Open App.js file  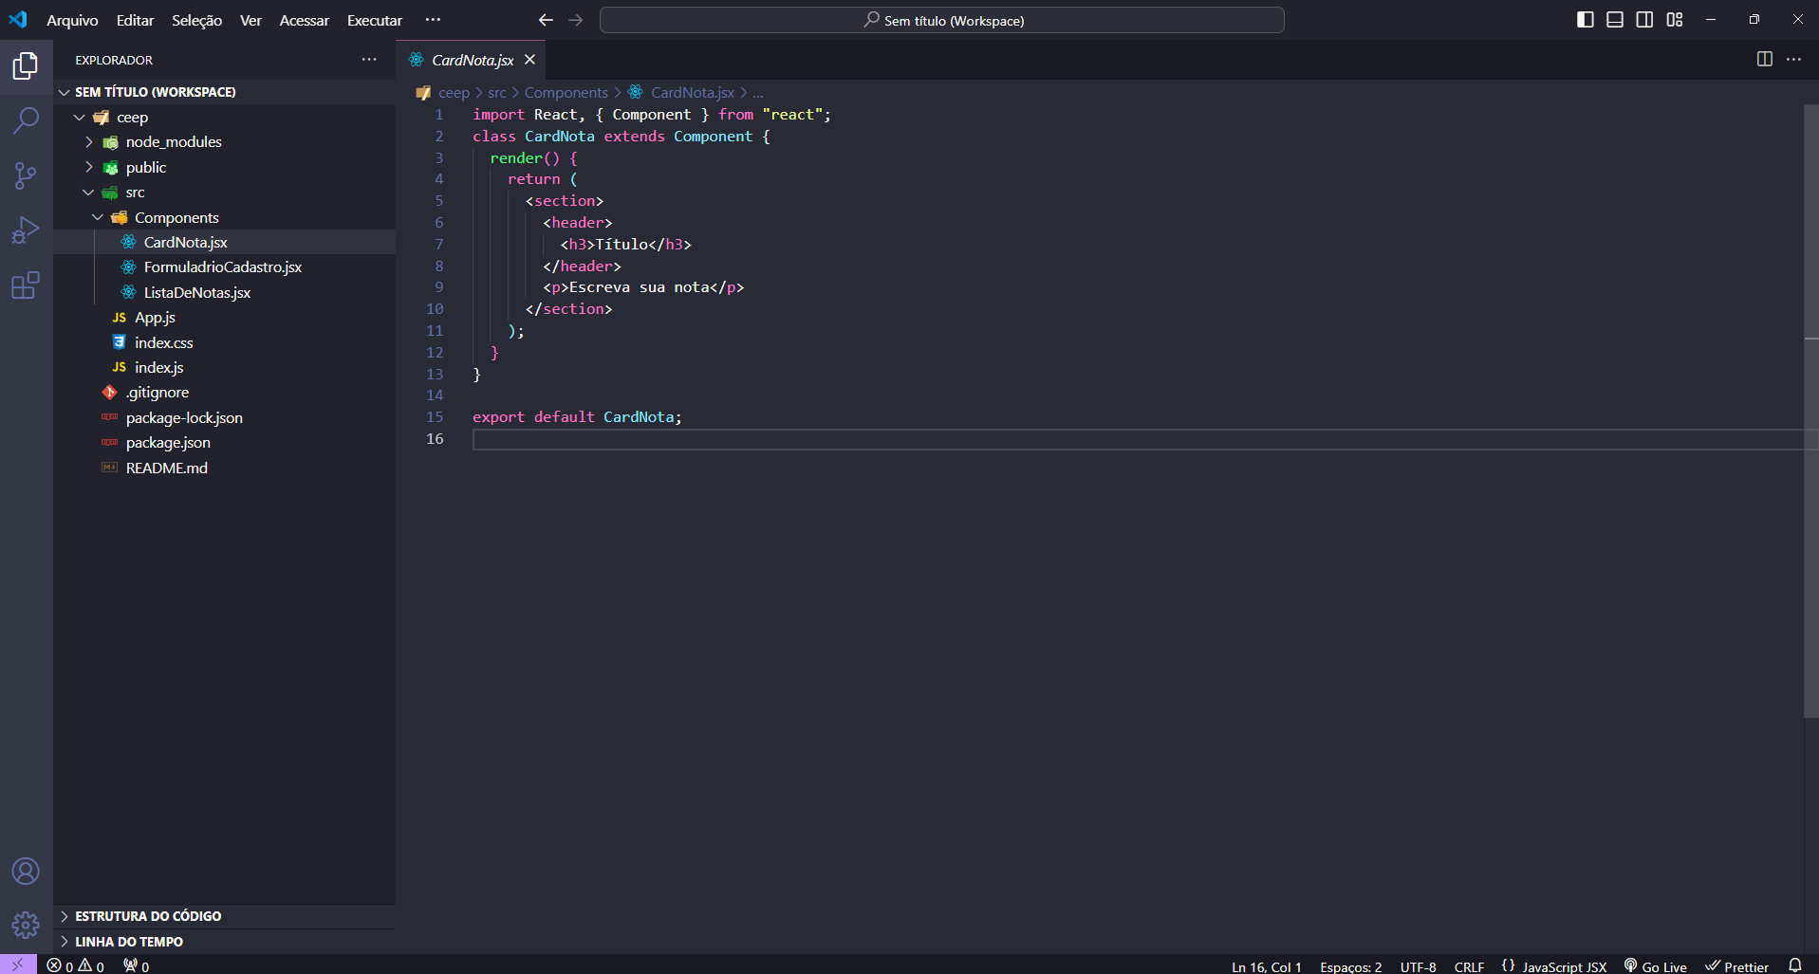224,318
